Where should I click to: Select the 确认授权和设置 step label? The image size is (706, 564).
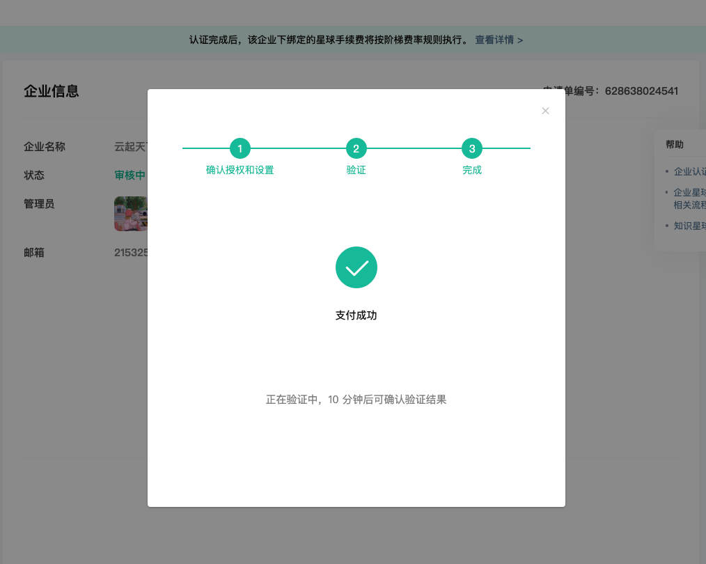(x=240, y=170)
